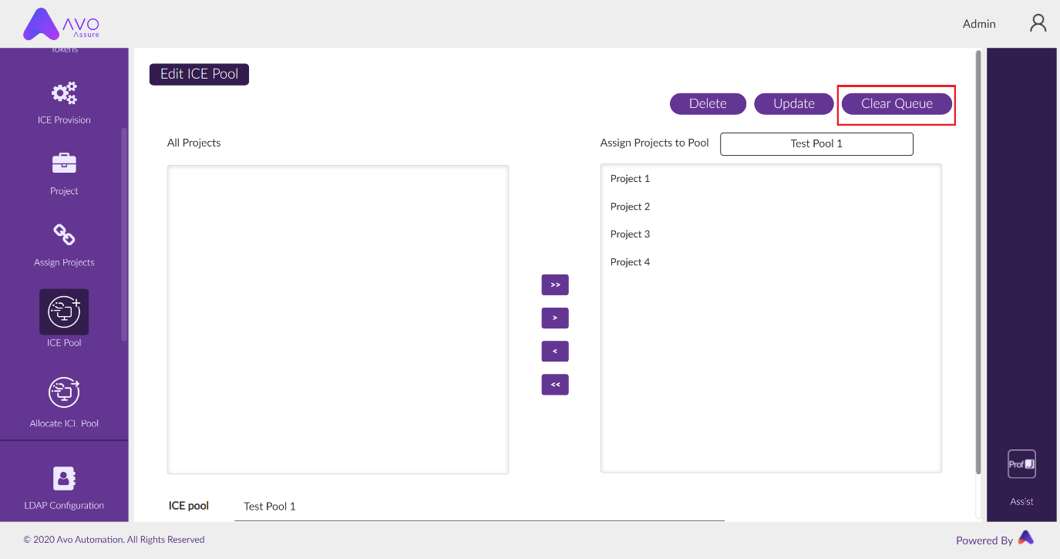Image resolution: width=1060 pixels, height=559 pixels.
Task: Open the ICE Provision gears icon
Action: (64, 93)
